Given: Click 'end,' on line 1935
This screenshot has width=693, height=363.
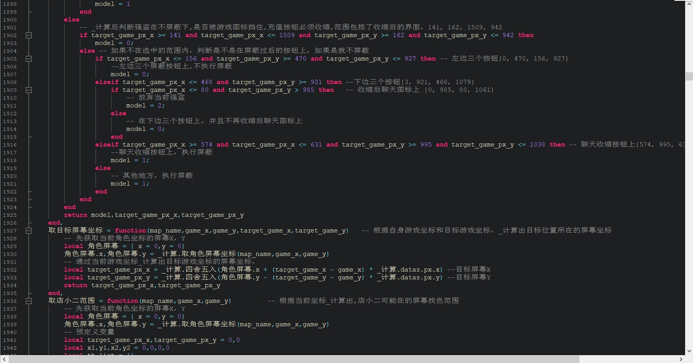Looking at the screenshot, I should point(56,293).
